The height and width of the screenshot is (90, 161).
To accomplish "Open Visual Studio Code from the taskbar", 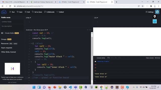I will click(70, 87).
